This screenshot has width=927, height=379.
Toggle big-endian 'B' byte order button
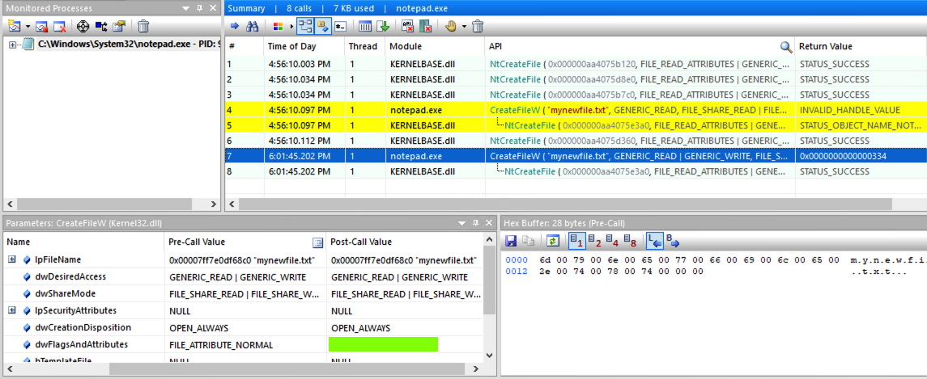[673, 241]
